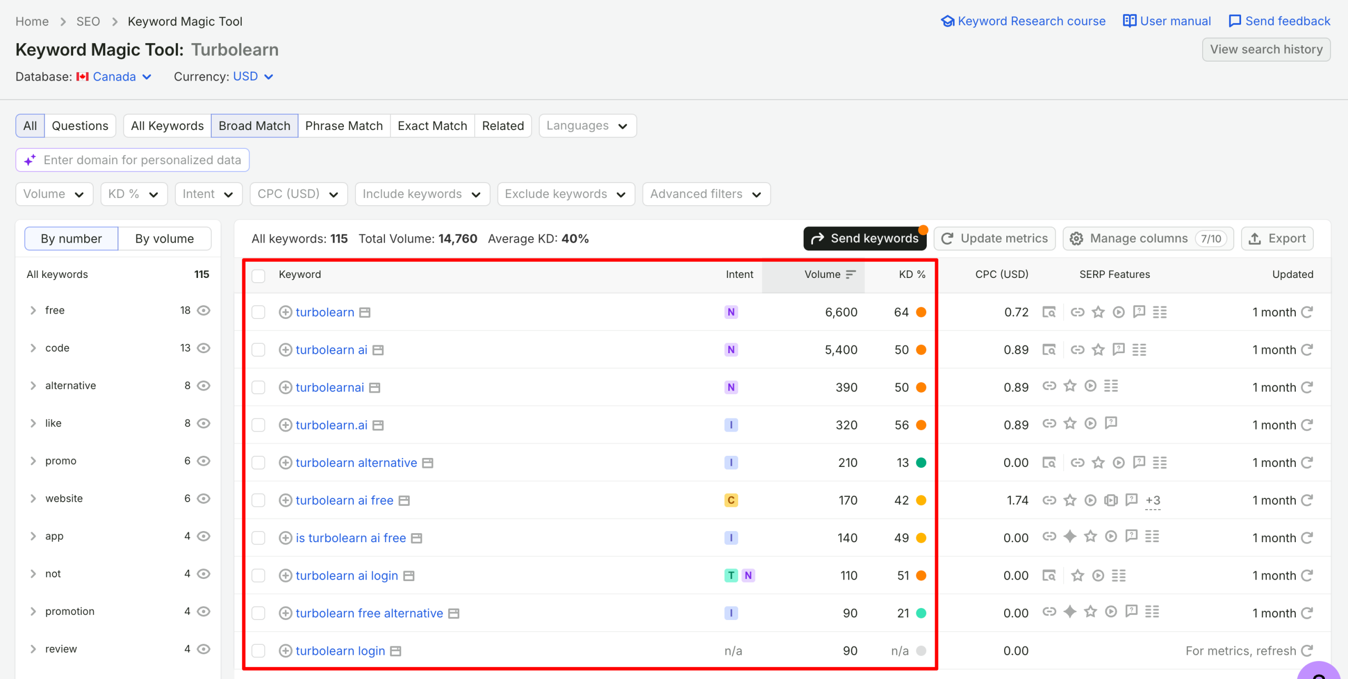1348x679 pixels.
Task: Check the turbolearn login row checkbox
Action: (259, 651)
